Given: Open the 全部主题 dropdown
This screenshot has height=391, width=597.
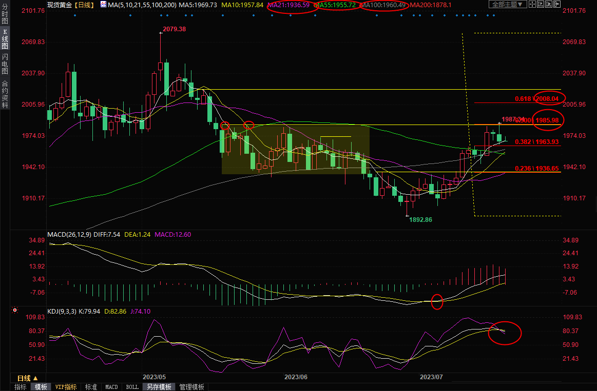Looking at the screenshot, I should tap(507, 5).
